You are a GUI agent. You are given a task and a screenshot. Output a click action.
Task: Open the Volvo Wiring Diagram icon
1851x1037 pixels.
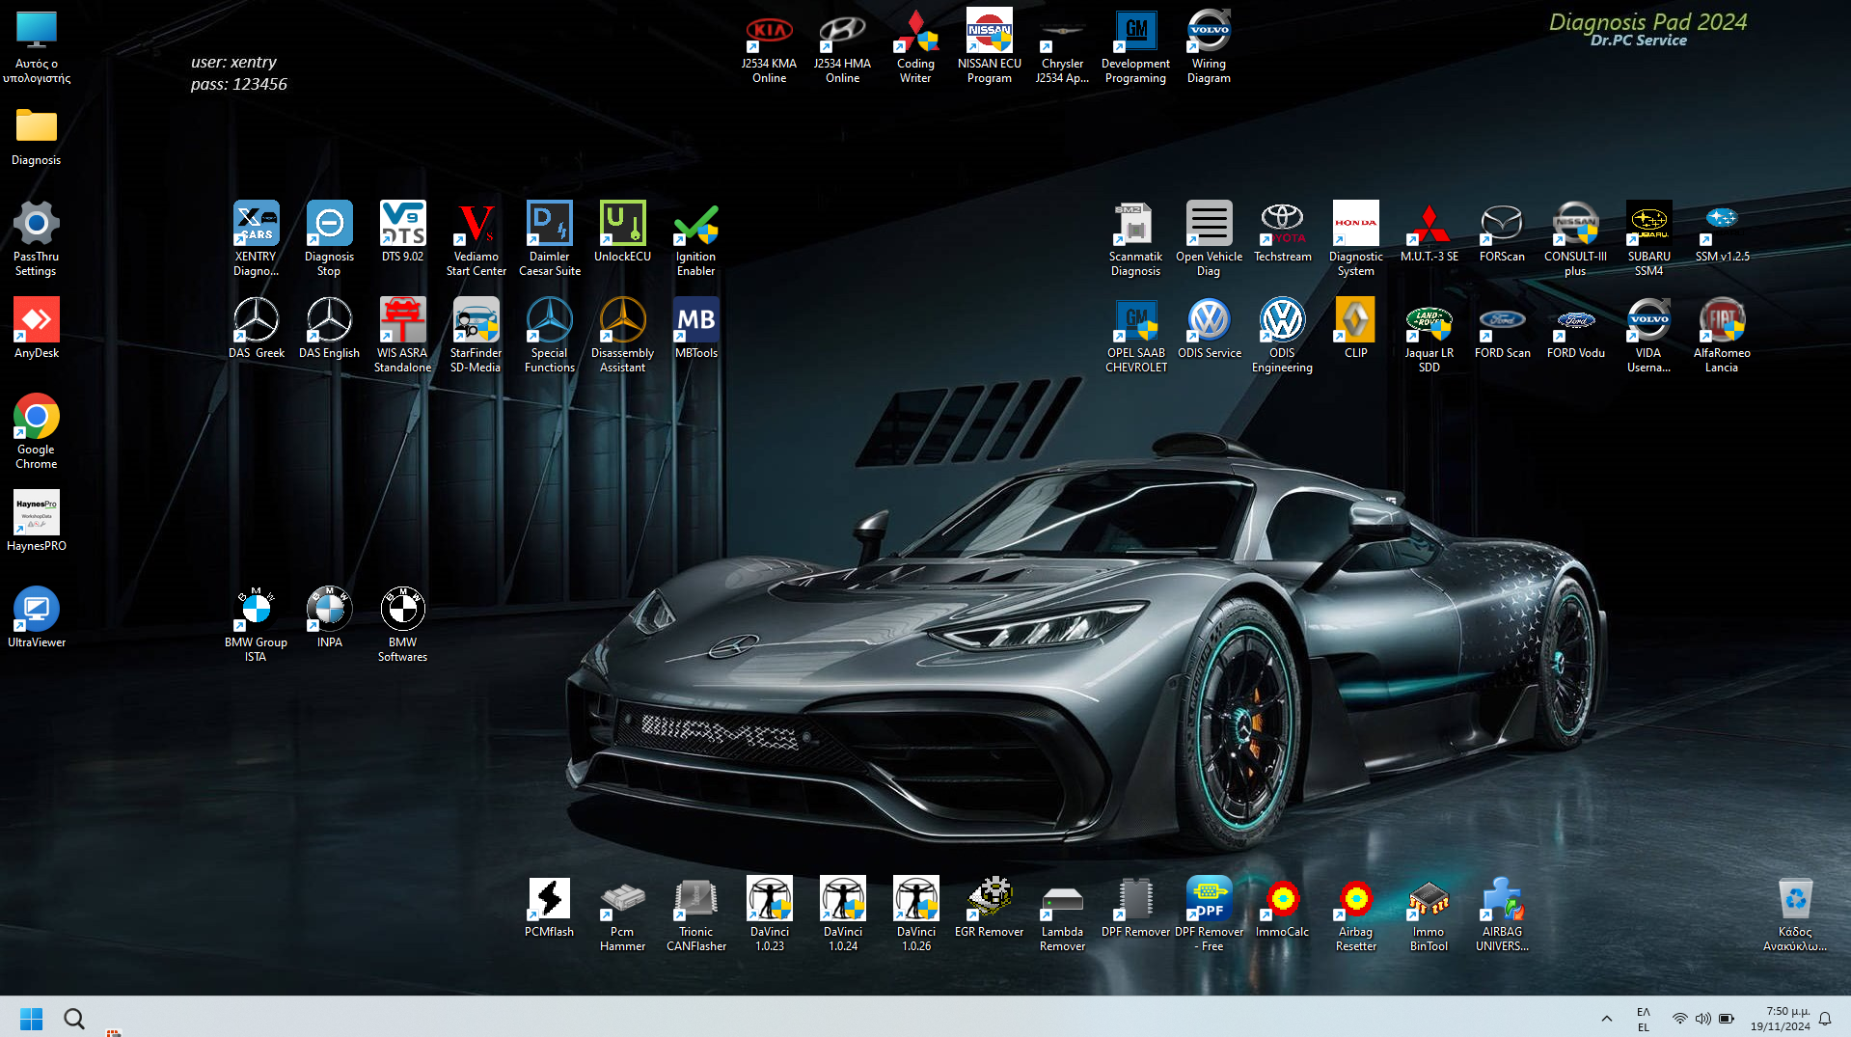pyautogui.click(x=1209, y=44)
